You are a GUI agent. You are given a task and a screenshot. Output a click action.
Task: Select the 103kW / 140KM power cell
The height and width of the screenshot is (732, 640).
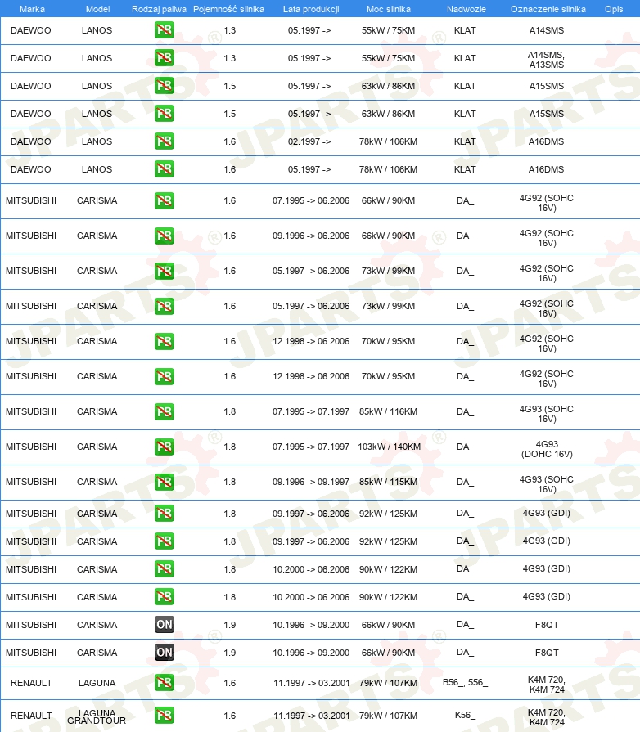tap(389, 447)
